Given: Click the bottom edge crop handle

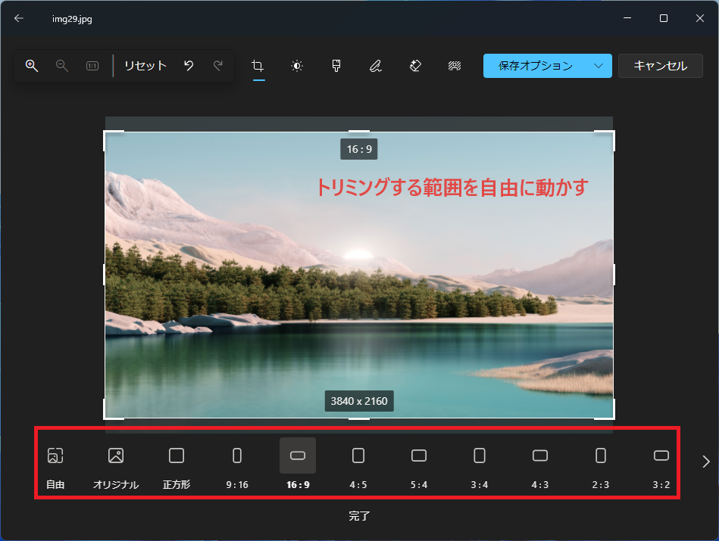Looking at the screenshot, I should [x=359, y=418].
